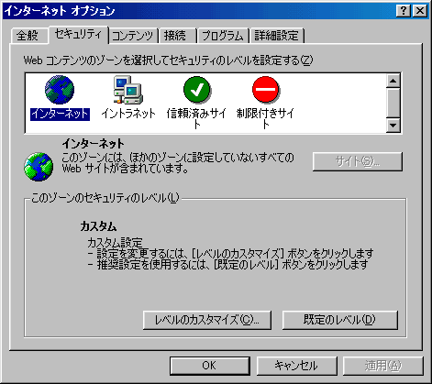Open the 詳細設定 tab
This screenshot has width=432, height=384.
(x=276, y=36)
